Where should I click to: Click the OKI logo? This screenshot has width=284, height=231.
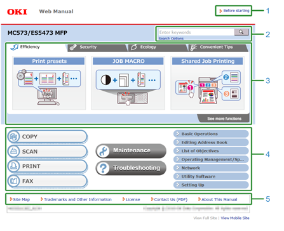[x=17, y=11]
